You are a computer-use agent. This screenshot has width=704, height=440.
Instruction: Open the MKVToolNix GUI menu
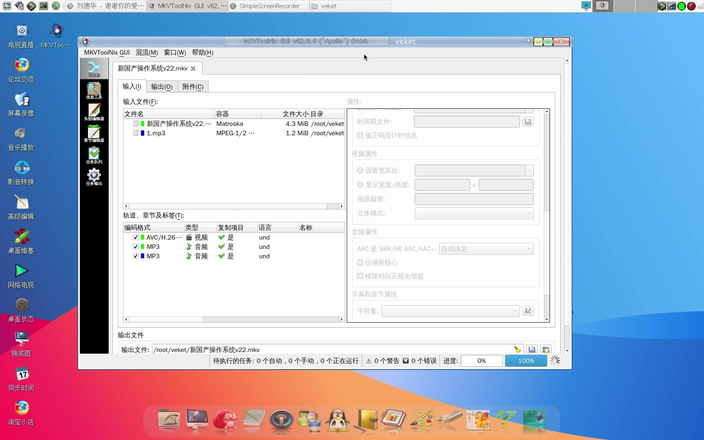107,53
